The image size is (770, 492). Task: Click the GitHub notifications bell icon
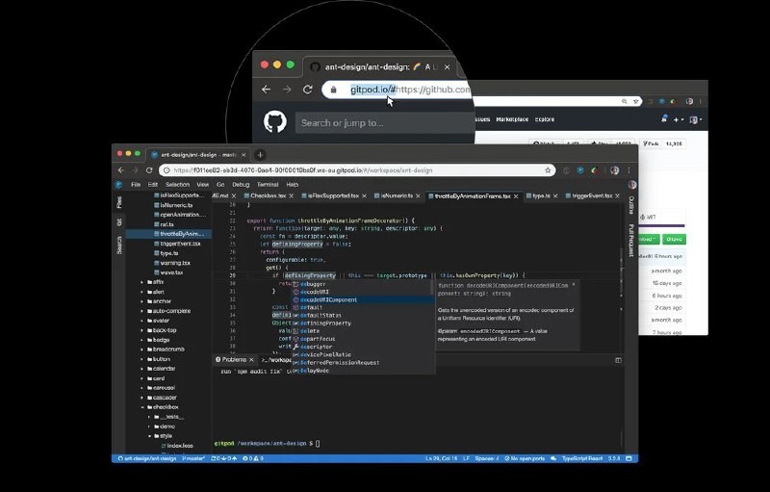[665, 120]
